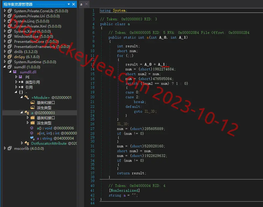Screen dimensions: 263x207
Task: Click the dnSpy assembly icon
Action: [10, 57]
